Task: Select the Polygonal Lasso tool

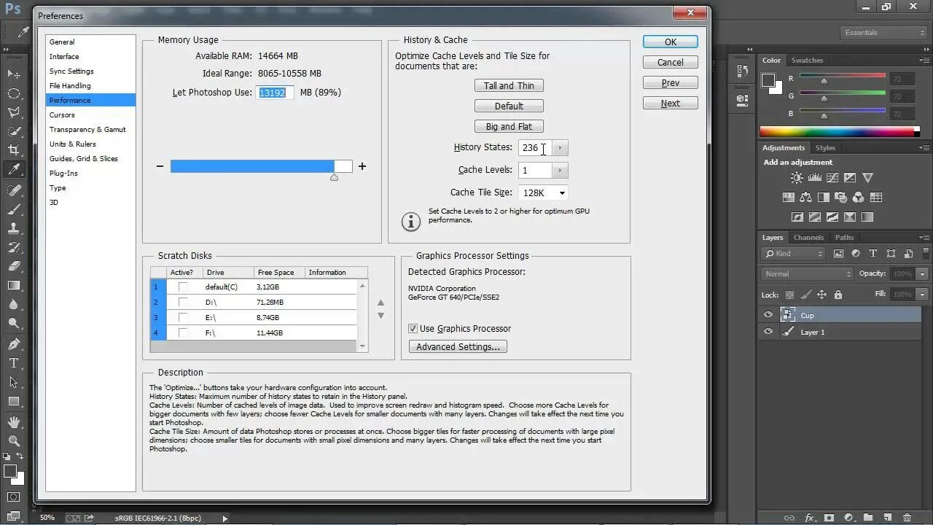Action: click(14, 112)
